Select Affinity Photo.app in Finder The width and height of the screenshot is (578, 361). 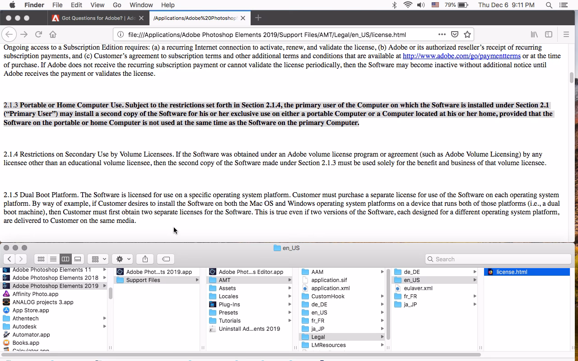[35, 294]
